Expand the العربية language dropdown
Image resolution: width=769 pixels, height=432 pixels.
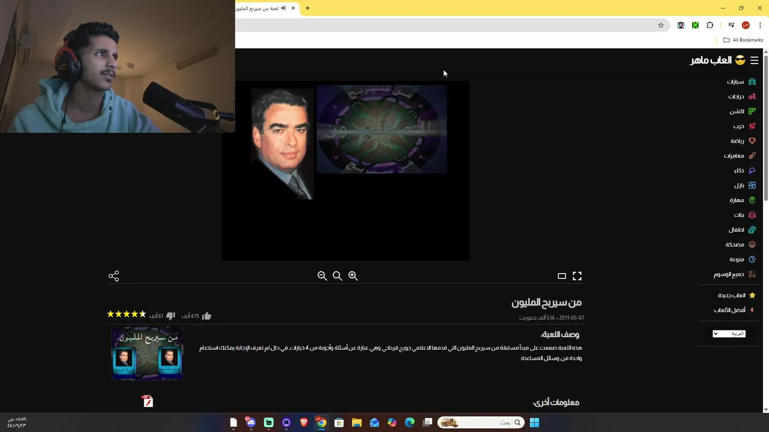pos(729,334)
